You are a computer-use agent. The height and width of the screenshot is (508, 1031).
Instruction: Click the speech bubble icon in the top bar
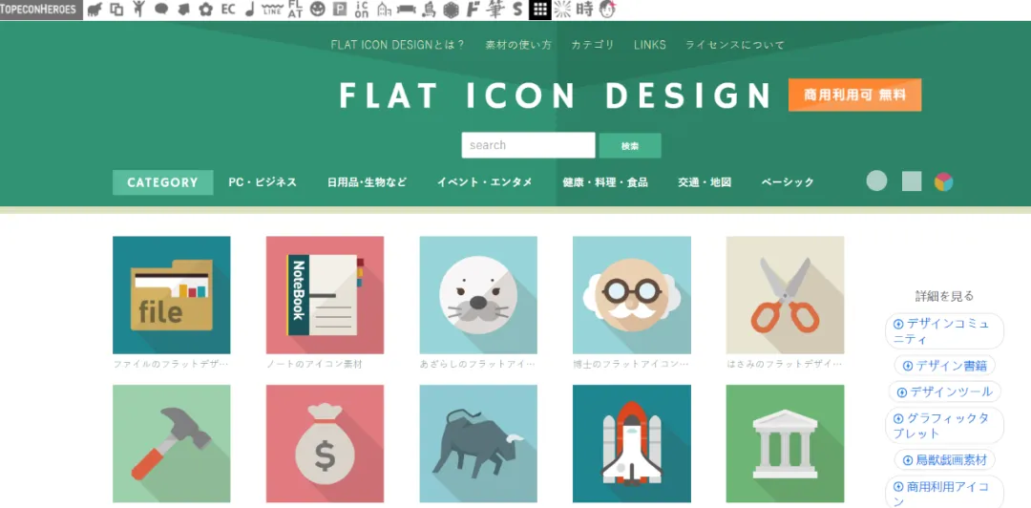[x=161, y=10]
